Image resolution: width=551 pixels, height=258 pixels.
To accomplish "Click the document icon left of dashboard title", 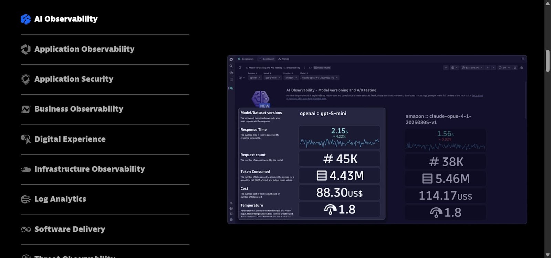I will click(x=240, y=68).
